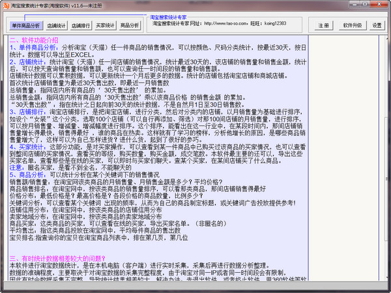Maximize the application window
Viewport: 391px width, 293px height.
click(365, 4)
